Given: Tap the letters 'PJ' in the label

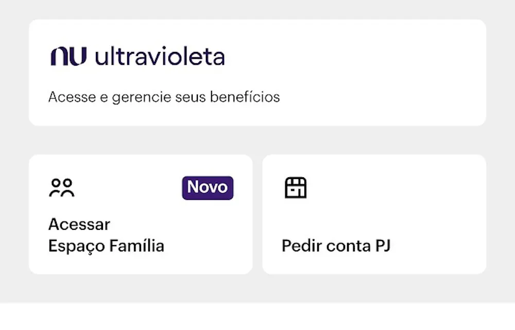Looking at the screenshot, I should [x=381, y=246].
